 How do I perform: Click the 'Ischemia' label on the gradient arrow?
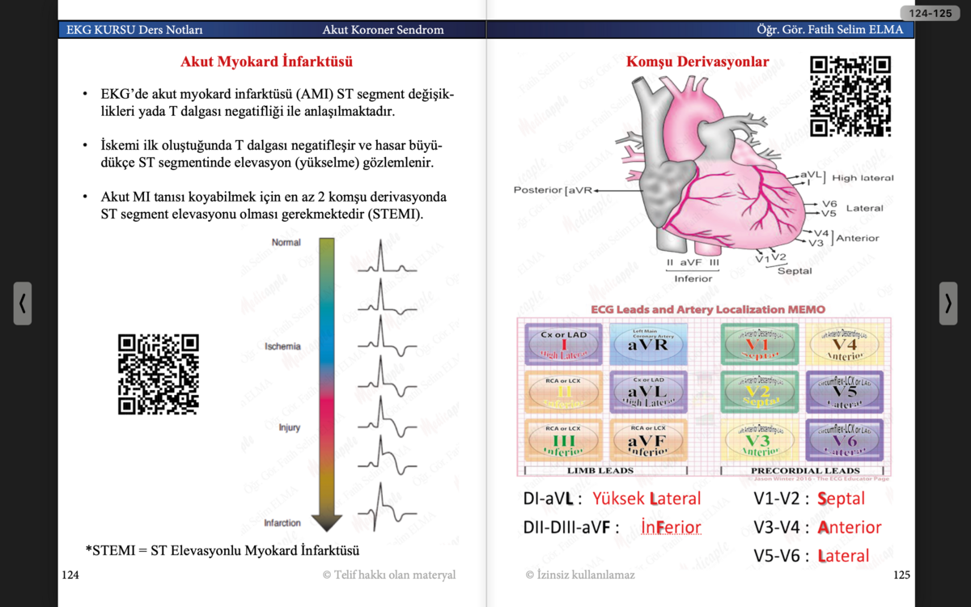282,346
